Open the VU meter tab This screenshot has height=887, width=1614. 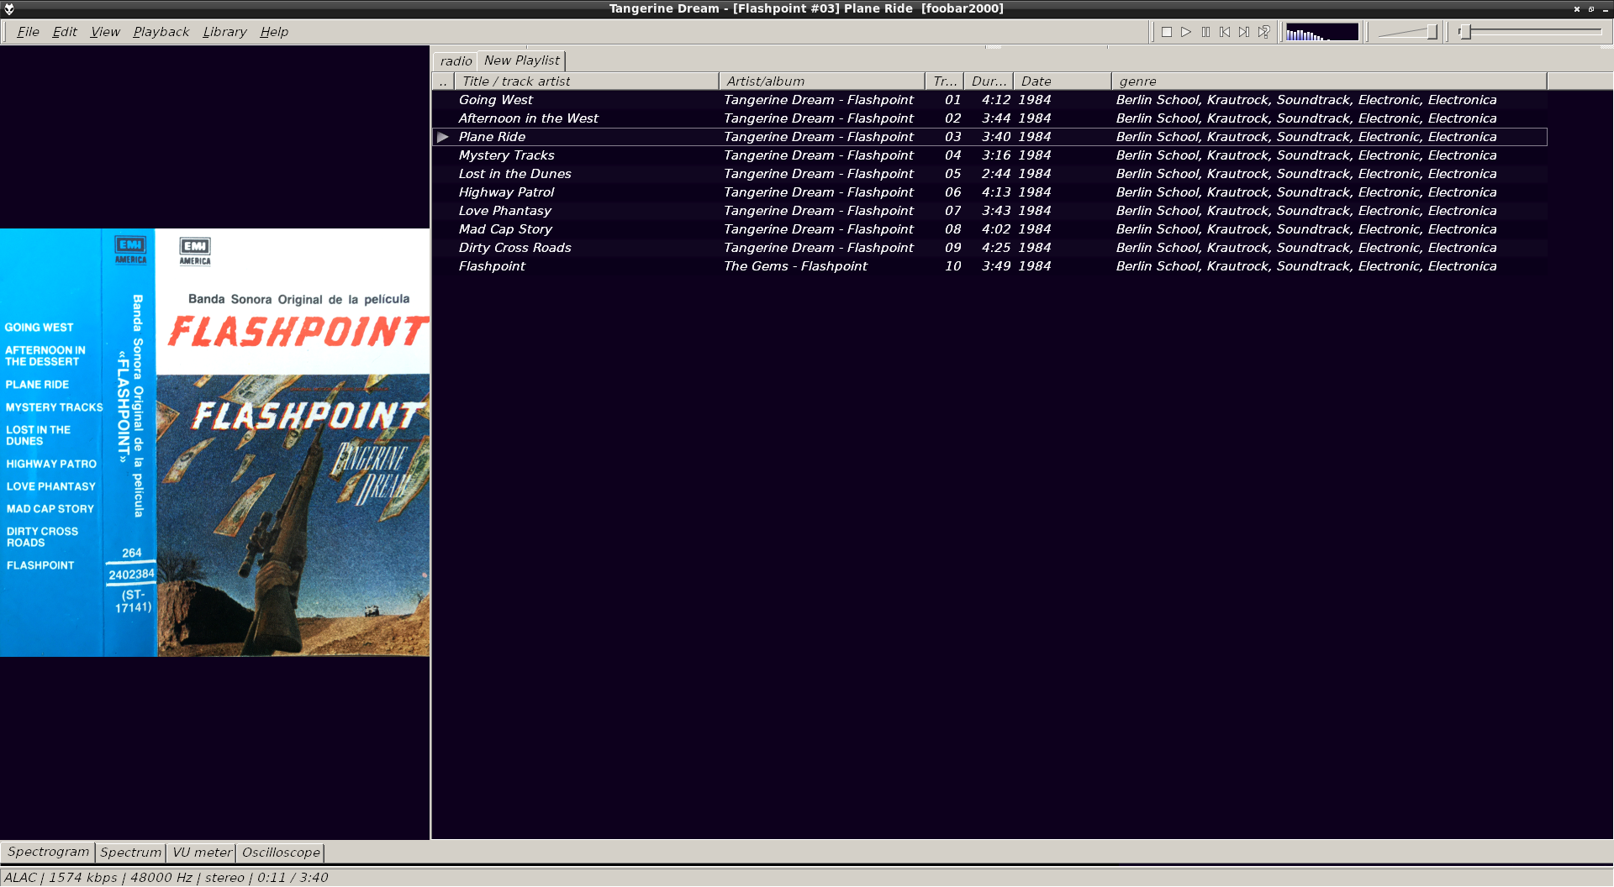pyautogui.click(x=202, y=852)
